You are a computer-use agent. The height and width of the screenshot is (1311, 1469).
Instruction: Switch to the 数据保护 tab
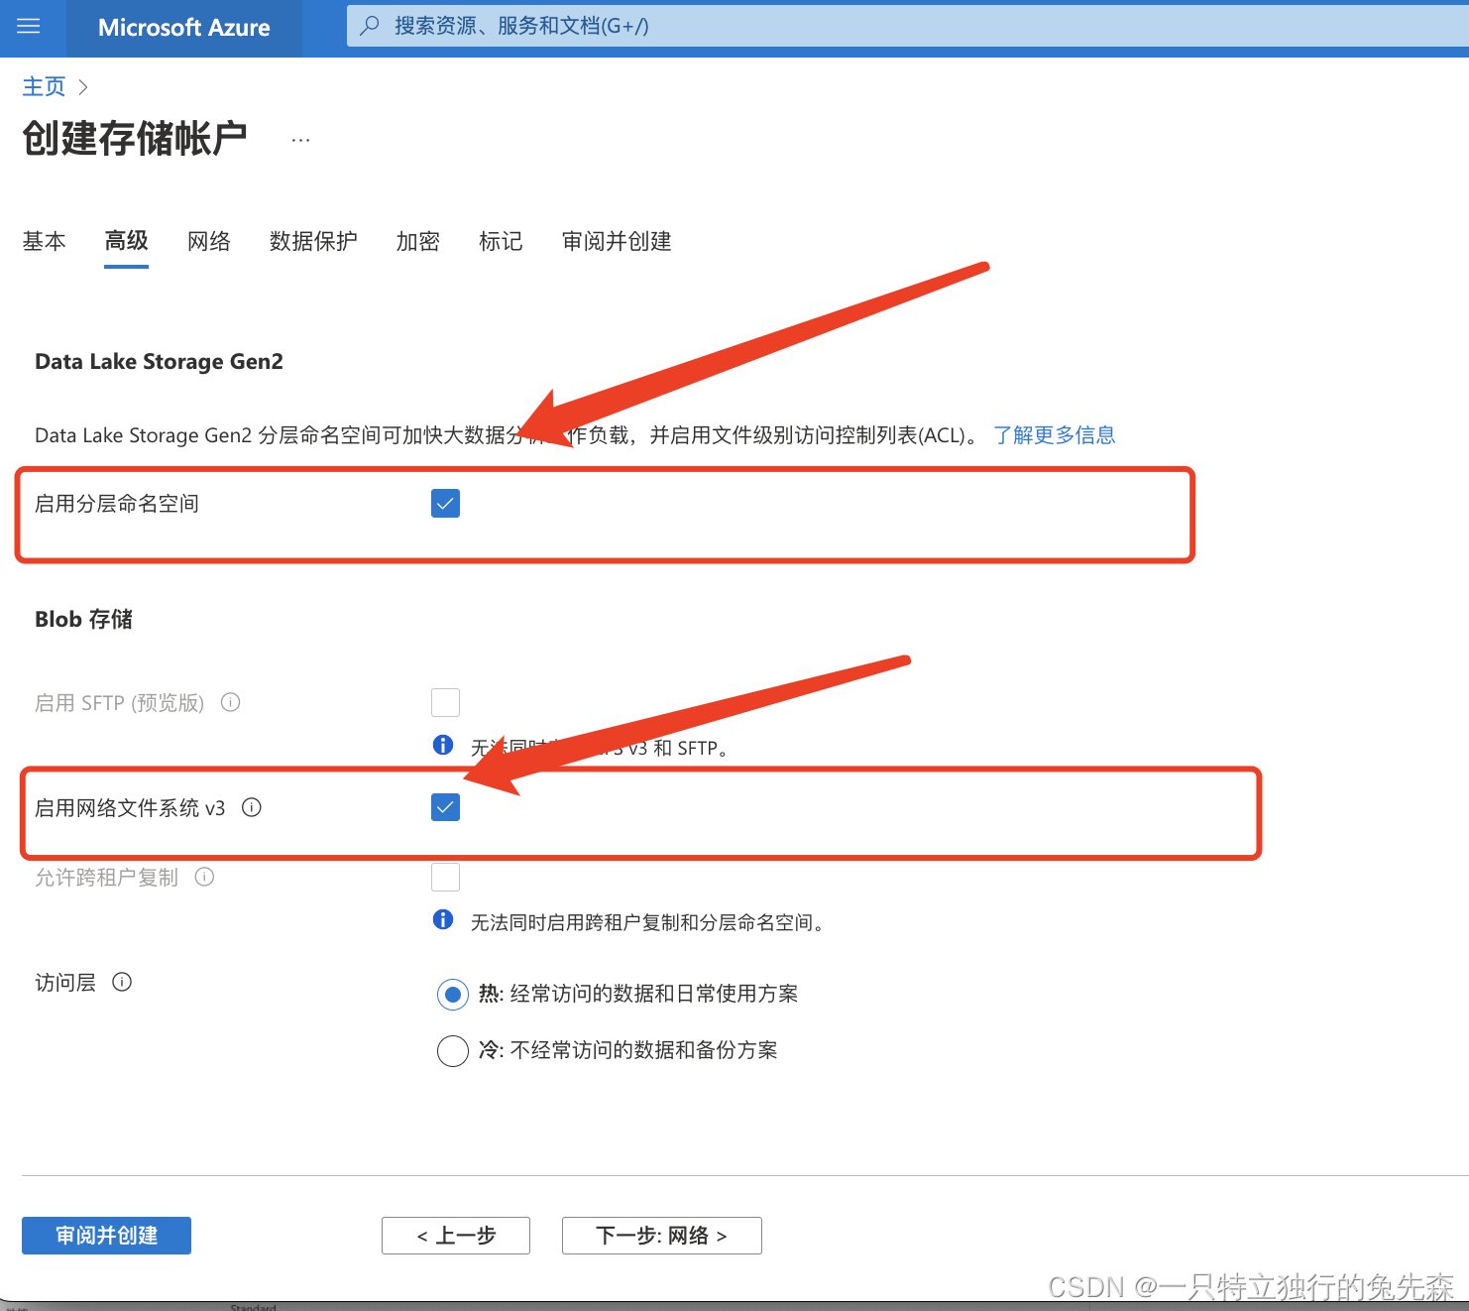point(313,241)
